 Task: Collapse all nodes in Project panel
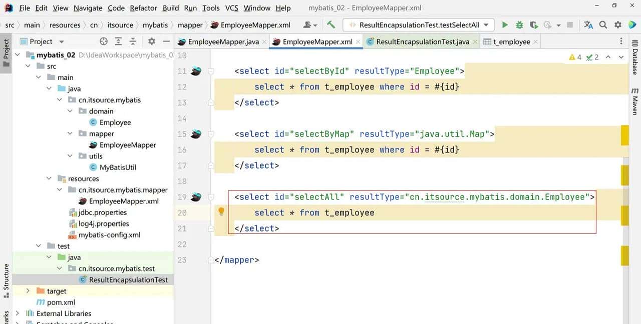(133, 41)
